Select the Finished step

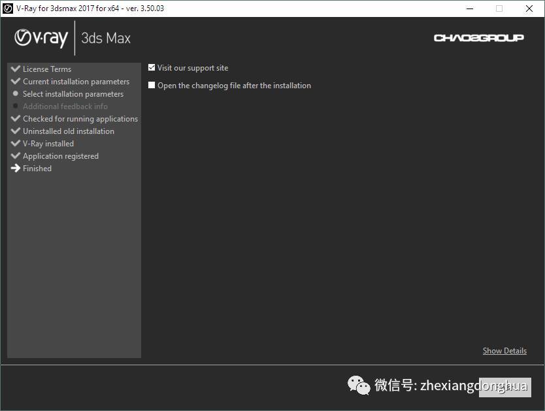tap(37, 169)
